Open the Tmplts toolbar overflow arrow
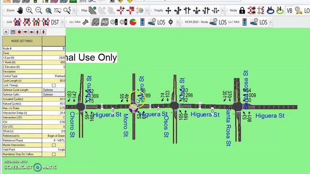 pyautogui.click(x=223, y=10)
